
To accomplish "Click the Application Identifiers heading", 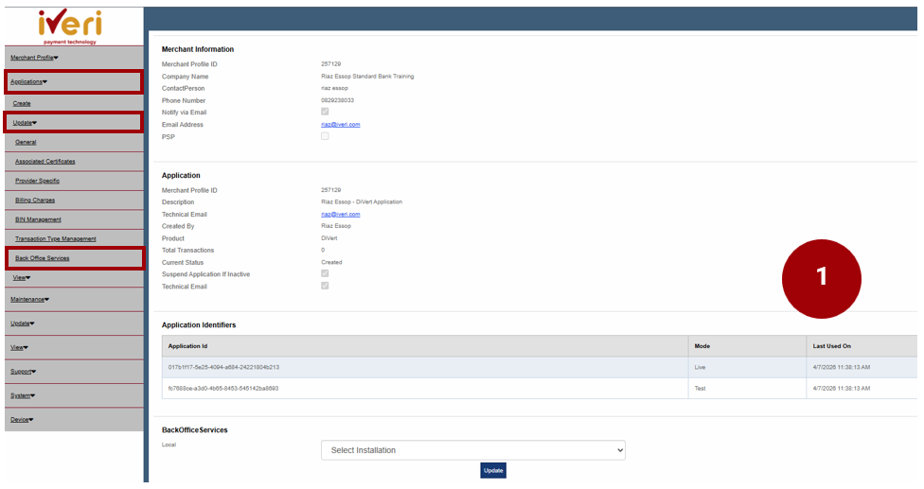I will click(199, 324).
